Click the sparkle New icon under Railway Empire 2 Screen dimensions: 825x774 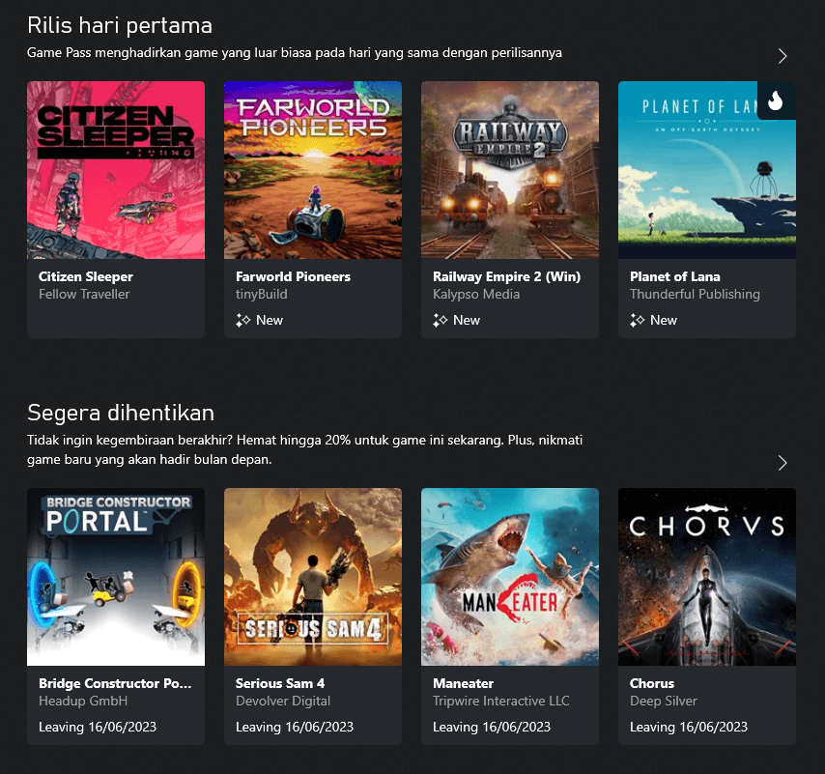pyautogui.click(x=440, y=320)
